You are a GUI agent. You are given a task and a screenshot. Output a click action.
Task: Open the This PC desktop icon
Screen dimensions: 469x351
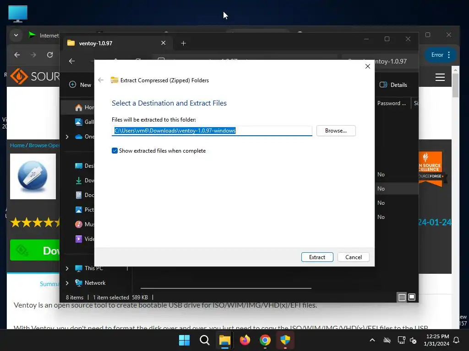(x=18, y=14)
